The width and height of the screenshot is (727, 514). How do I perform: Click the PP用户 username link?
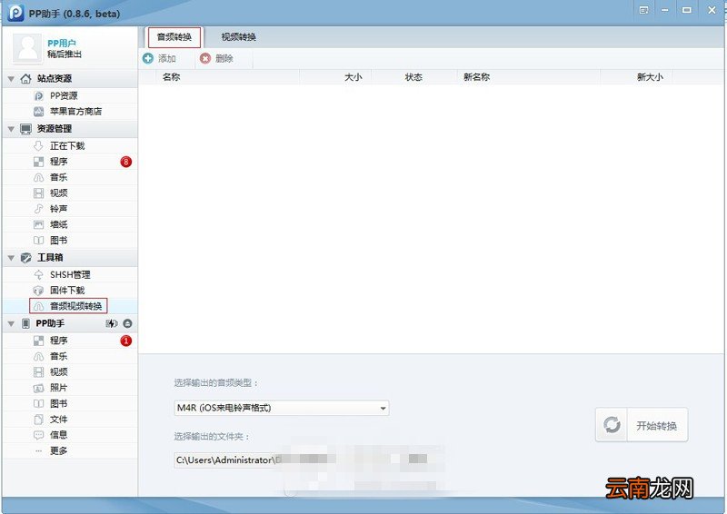pyautogui.click(x=62, y=43)
